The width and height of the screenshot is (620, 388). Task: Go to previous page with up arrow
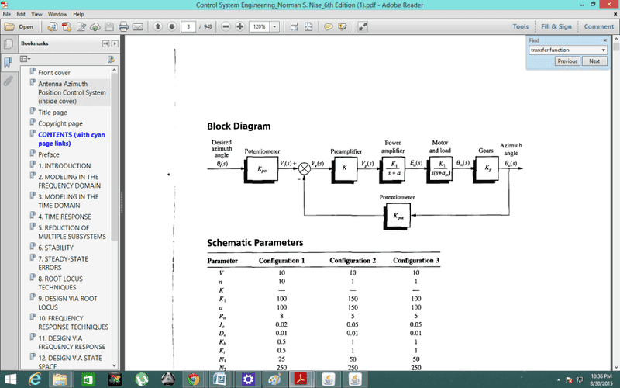tap(158, 26)
